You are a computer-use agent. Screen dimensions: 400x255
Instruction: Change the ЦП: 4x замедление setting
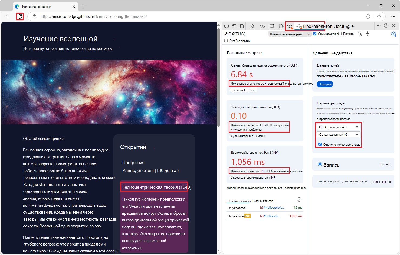[x=338, y=127]
